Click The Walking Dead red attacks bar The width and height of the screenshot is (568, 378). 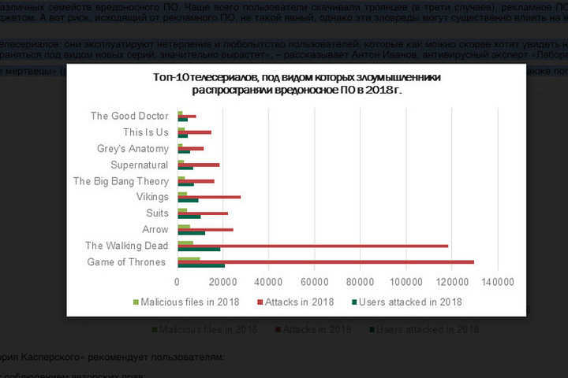313,246
